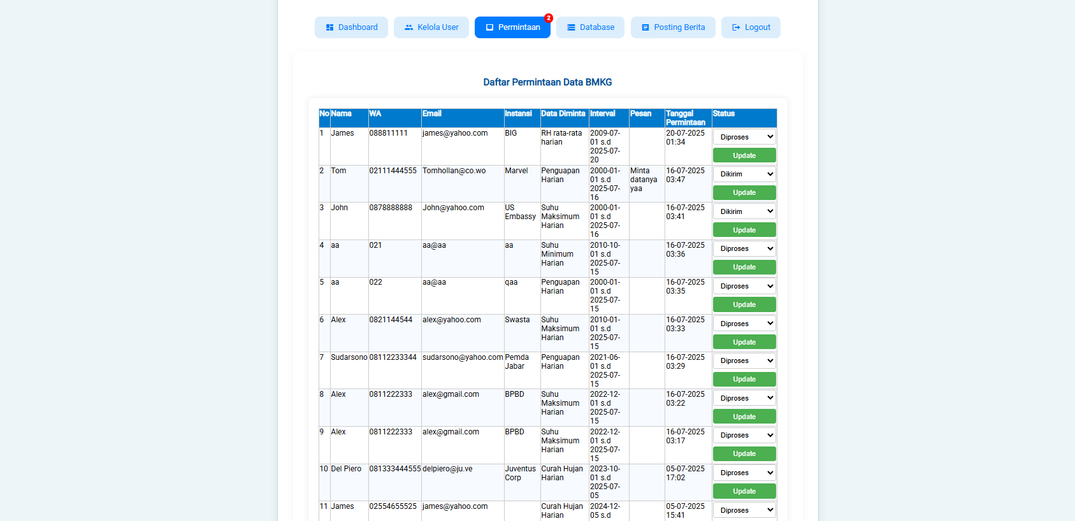Change status dropdown for Sudarsono's request
This screenshot has height=521, width=1075.
pos(744,360)
